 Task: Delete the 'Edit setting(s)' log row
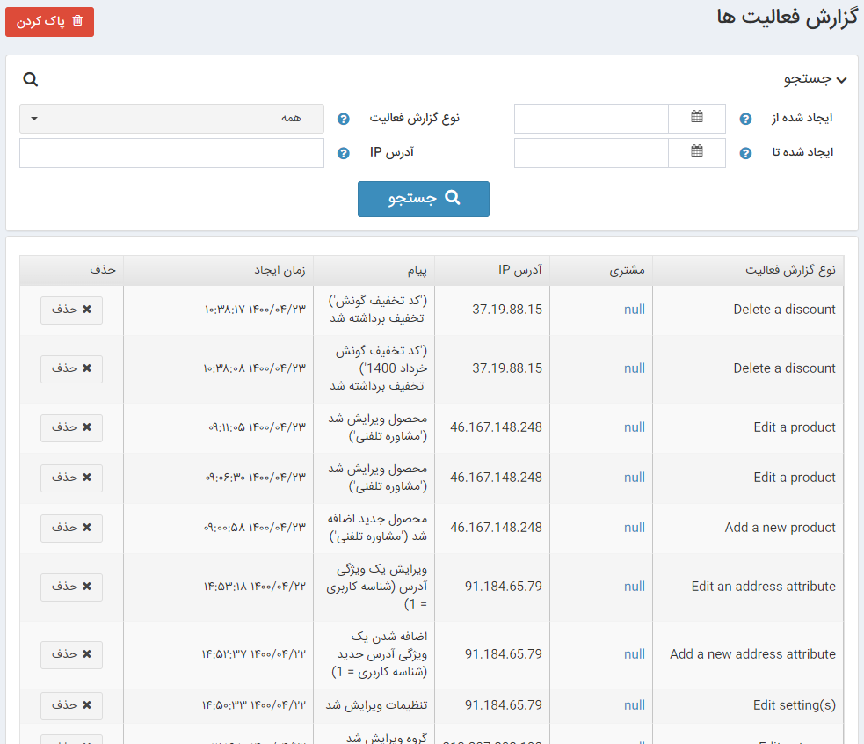point(71,705)
